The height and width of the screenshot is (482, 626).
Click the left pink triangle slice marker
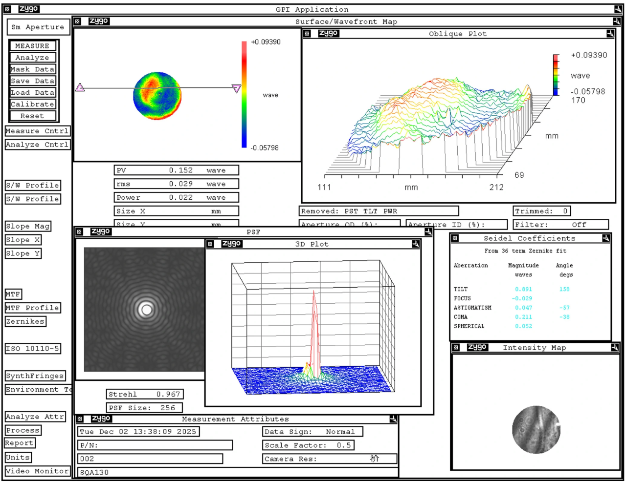80,87
